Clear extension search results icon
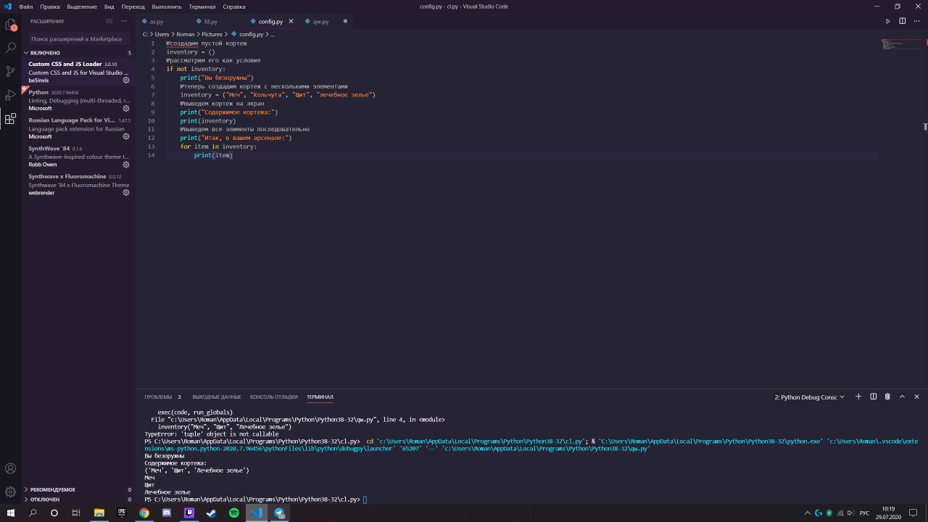 (x=109, y=21)
